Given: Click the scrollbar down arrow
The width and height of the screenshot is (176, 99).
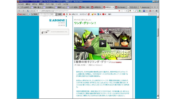Looking at the screenshot, I should (158, 96).
